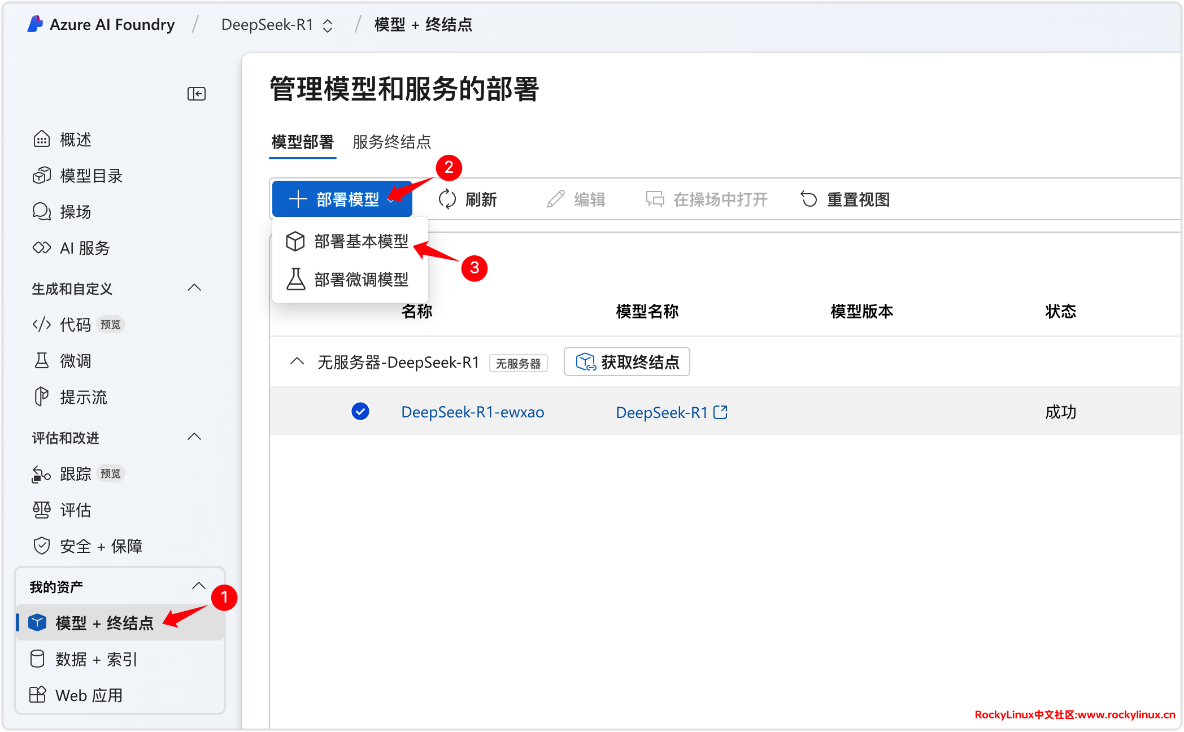Collapse the 无服务器-DeepSeek-R1 group row
This screenshot has height=732, width=1184.
297,361
